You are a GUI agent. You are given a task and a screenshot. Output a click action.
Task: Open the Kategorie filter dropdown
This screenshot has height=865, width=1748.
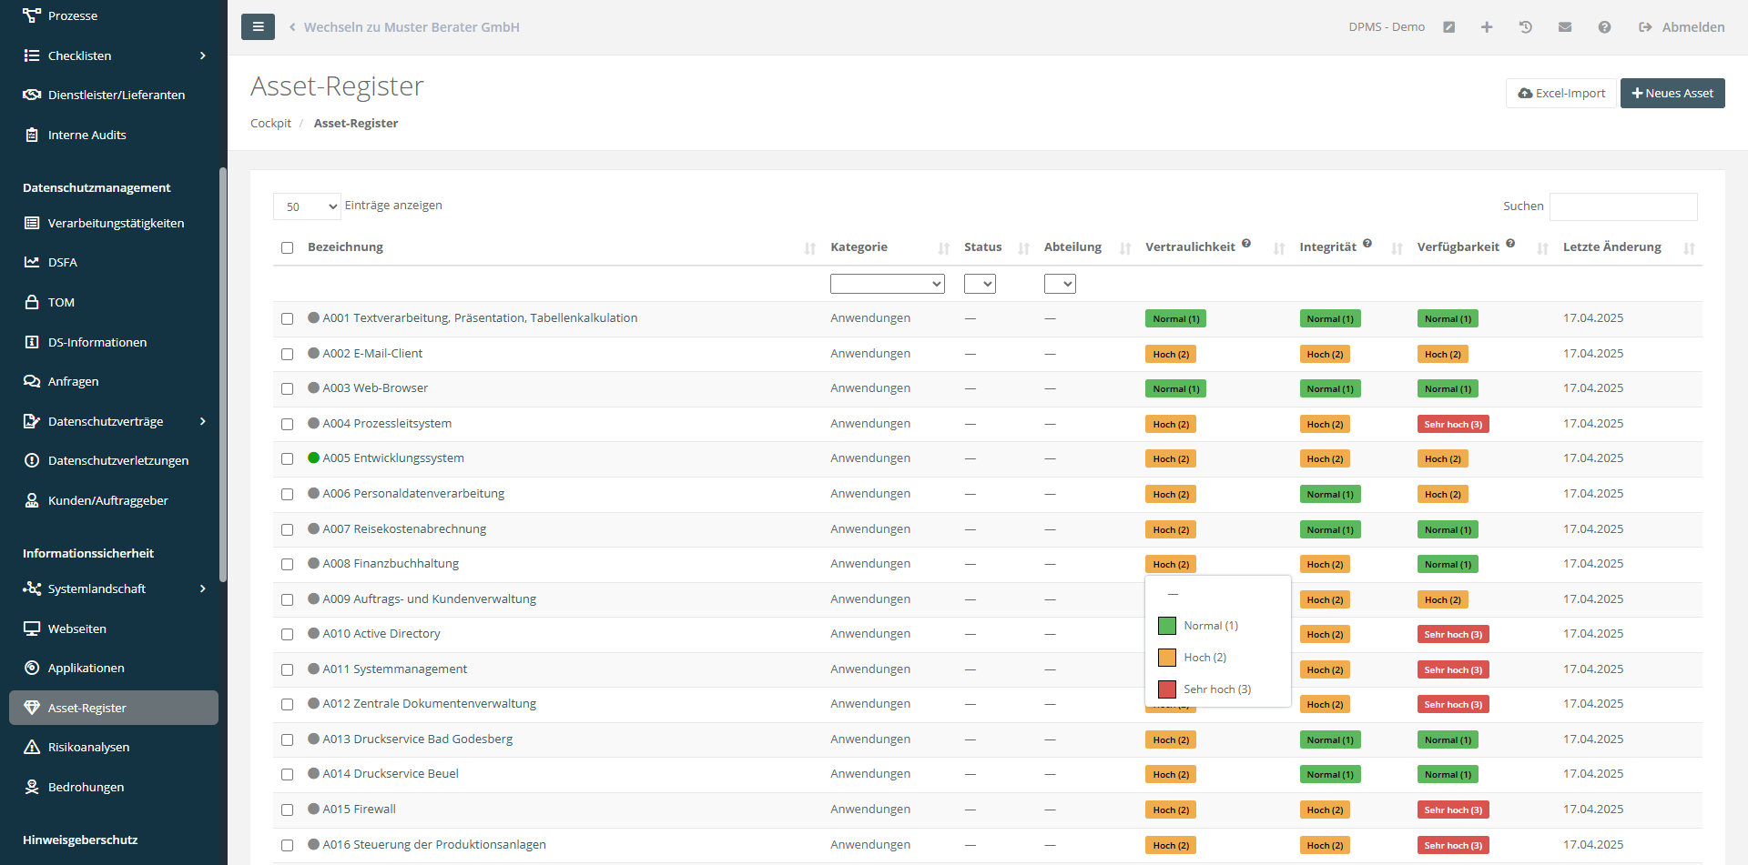point(887,284)
